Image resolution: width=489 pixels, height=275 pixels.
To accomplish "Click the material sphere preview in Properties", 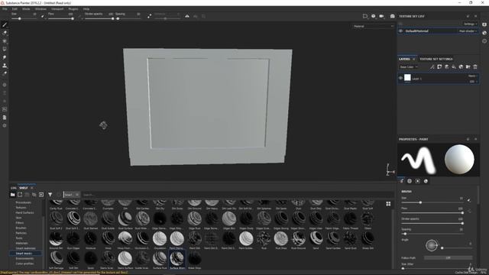I will (x=459, y=160).
